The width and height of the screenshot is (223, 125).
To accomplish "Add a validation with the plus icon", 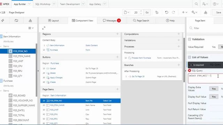I will 179,40.
